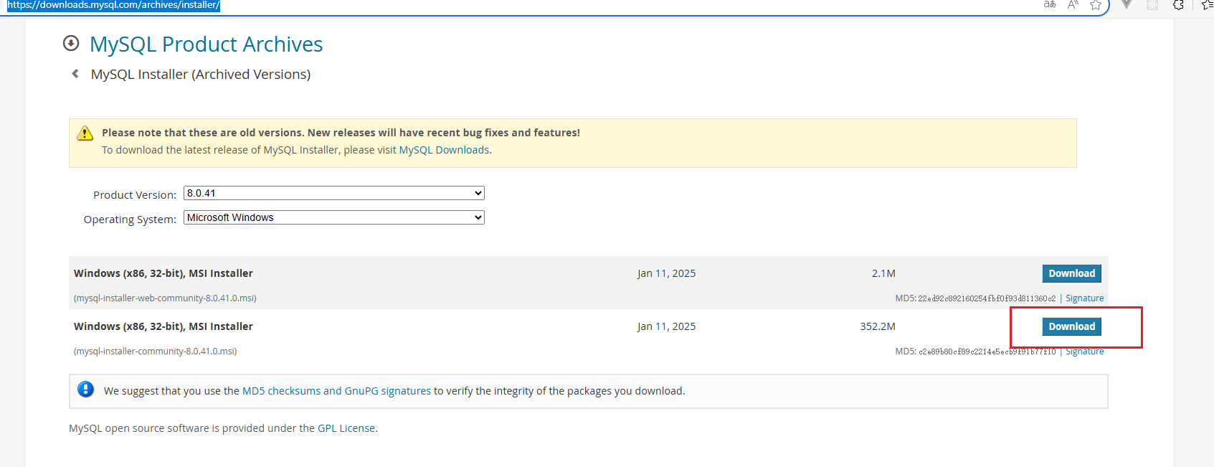Click the old versions warning bold text
The height and width of the screenshot is (467, 1214).
(341, 133)
